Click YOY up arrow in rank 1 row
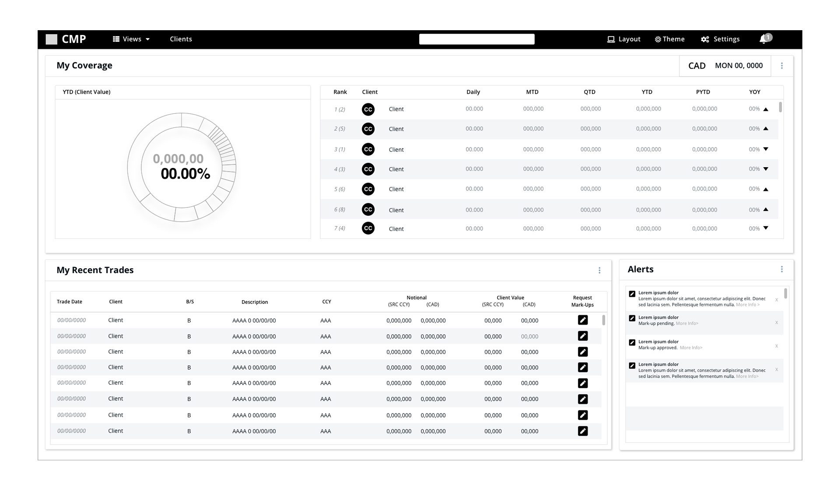Screen dimensions: 840x498 [x=766, y=109]
